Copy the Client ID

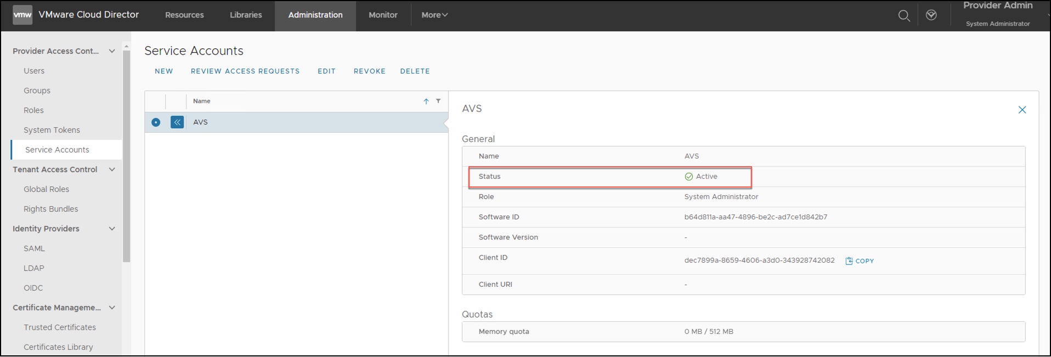click(860, 261)
